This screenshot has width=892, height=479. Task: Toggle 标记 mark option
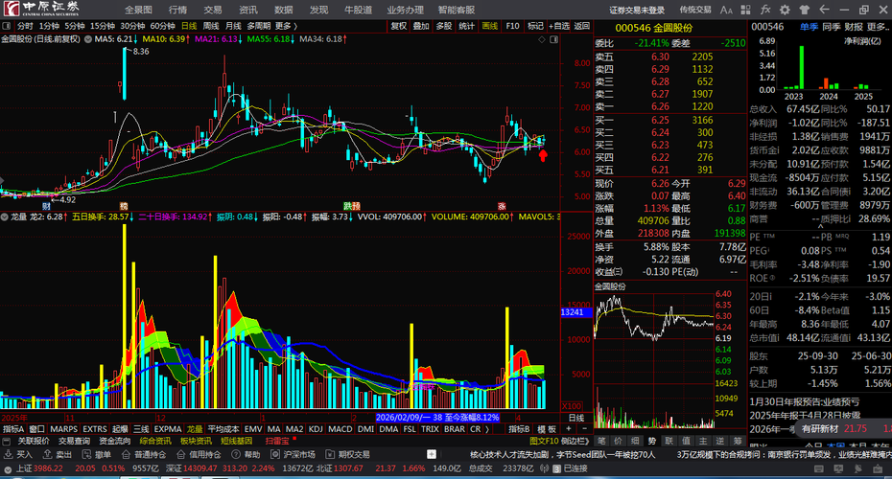point(535,26)
